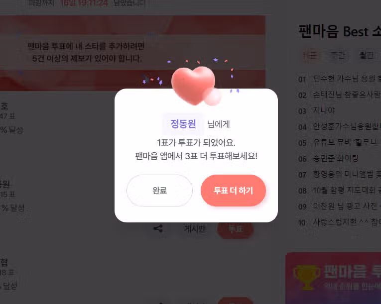Image resolution: width=381 pixels, height=304 pixels.
Task: Open post 05 유튜브 뮤비 할무니
Action: (340, 142)
